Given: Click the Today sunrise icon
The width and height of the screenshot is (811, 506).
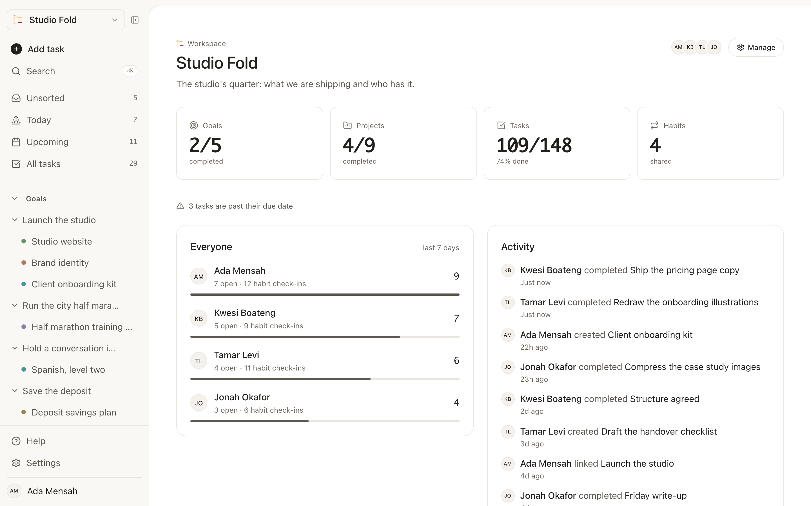Looking at the screenshot, I should tap(16, 120).
